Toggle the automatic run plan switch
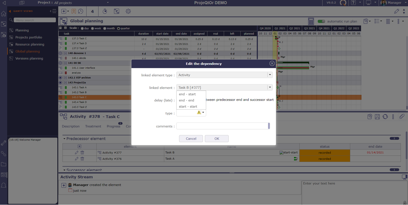Image resolution: width=408 pixels, height=205 pixels. pos(321,21)
